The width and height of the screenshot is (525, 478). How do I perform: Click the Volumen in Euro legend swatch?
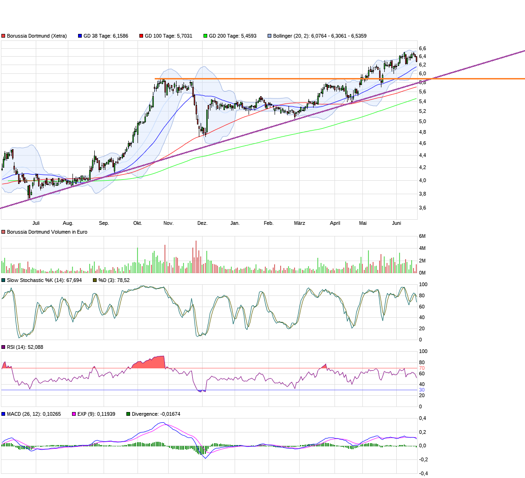point(3,232)
